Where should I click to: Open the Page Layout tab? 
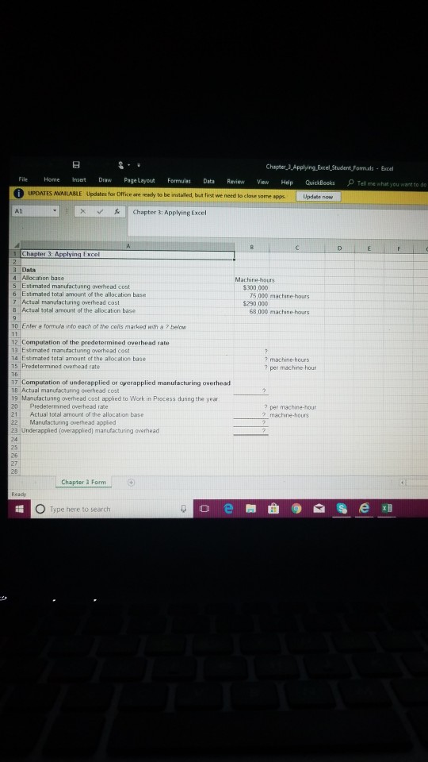click(139, 181)
